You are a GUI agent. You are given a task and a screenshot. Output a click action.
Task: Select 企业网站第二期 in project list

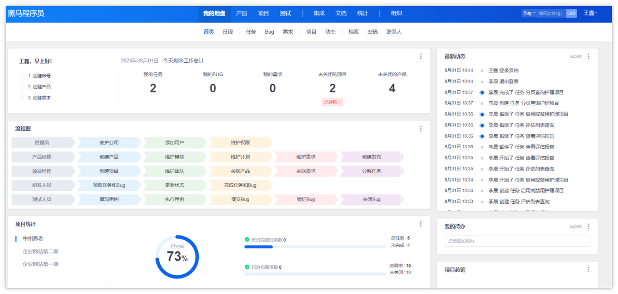[41, 252]
